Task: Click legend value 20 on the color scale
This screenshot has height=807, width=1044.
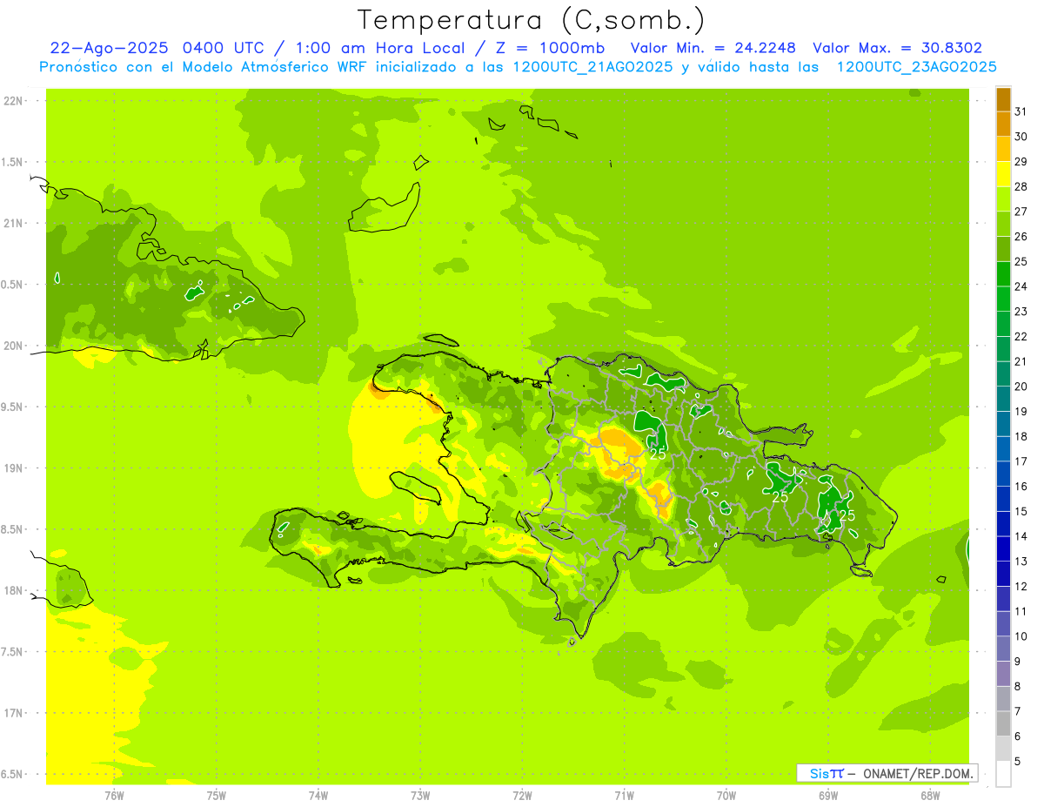Action: click(1021, 387)
